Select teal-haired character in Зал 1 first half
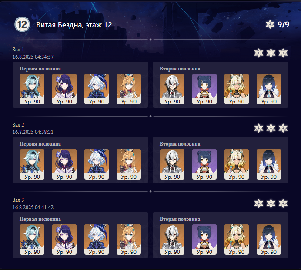The width and height of the screenshot is (301, 270). pyautogui.click(x=32, y=89)
